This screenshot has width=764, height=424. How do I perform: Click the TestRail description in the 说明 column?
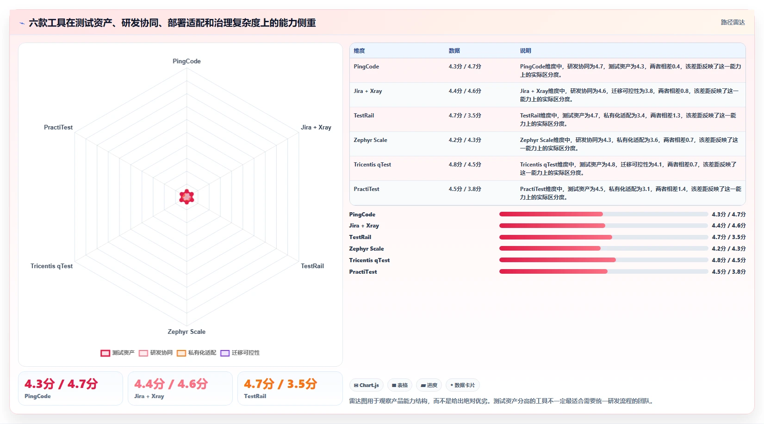point(628,120)
